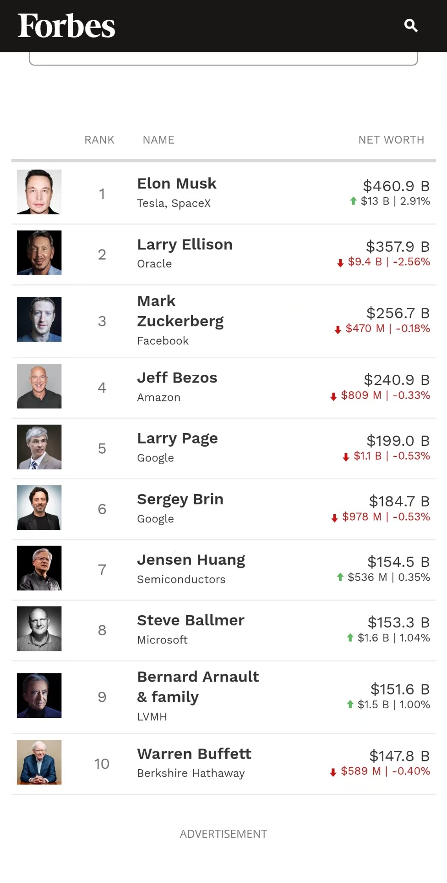Select the Steve Ballmer name link
Image resolution: width=447 pixels, height=883 pixels.
191,620
